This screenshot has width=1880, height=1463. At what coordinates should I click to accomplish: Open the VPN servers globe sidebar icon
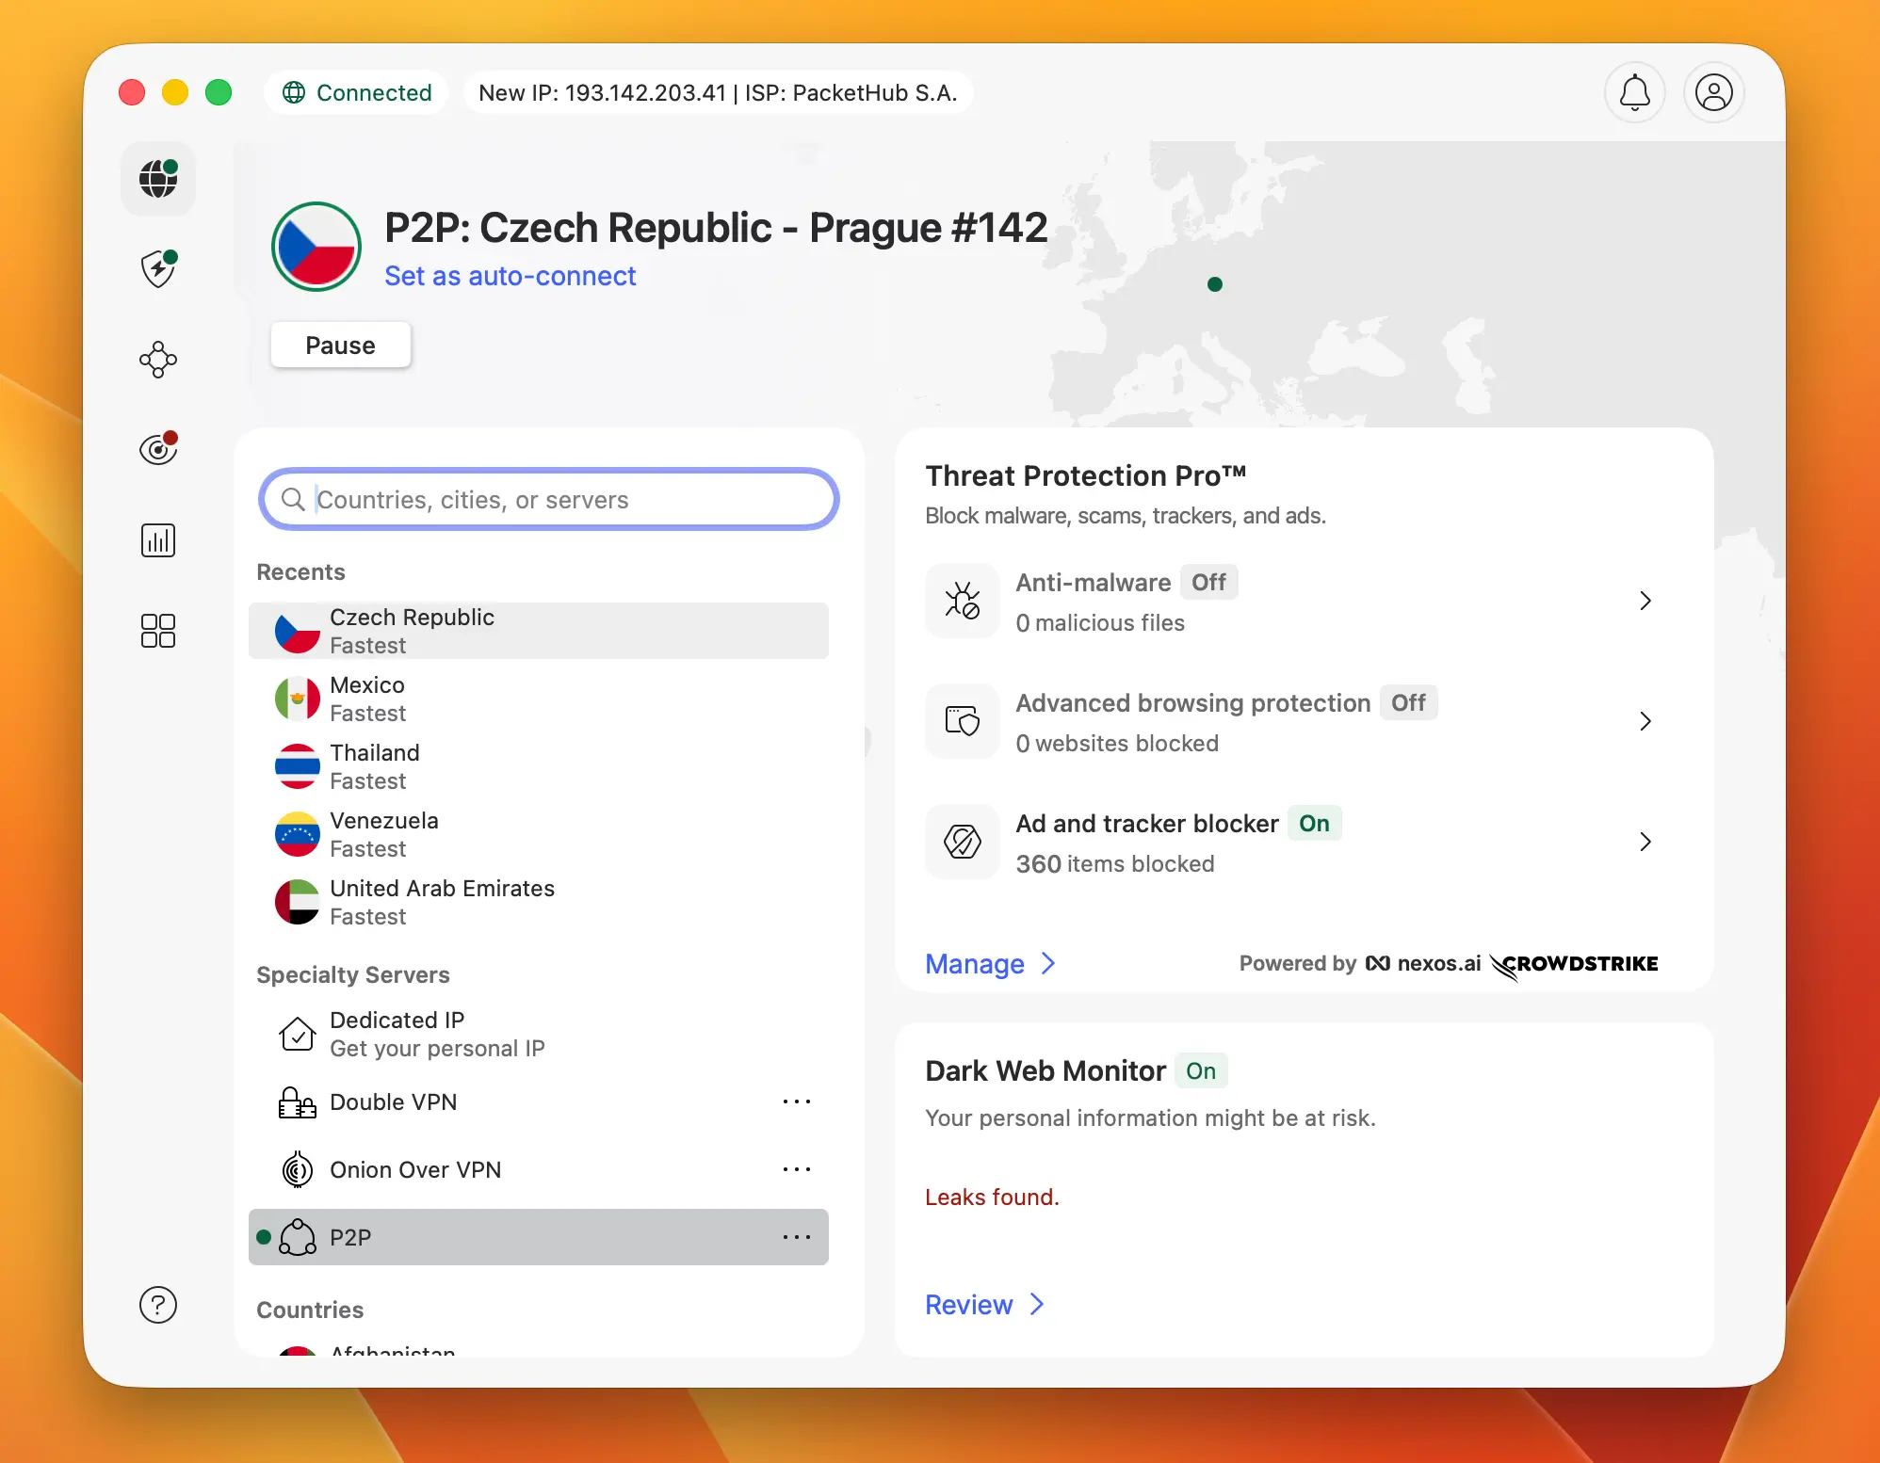click(158, 179)
